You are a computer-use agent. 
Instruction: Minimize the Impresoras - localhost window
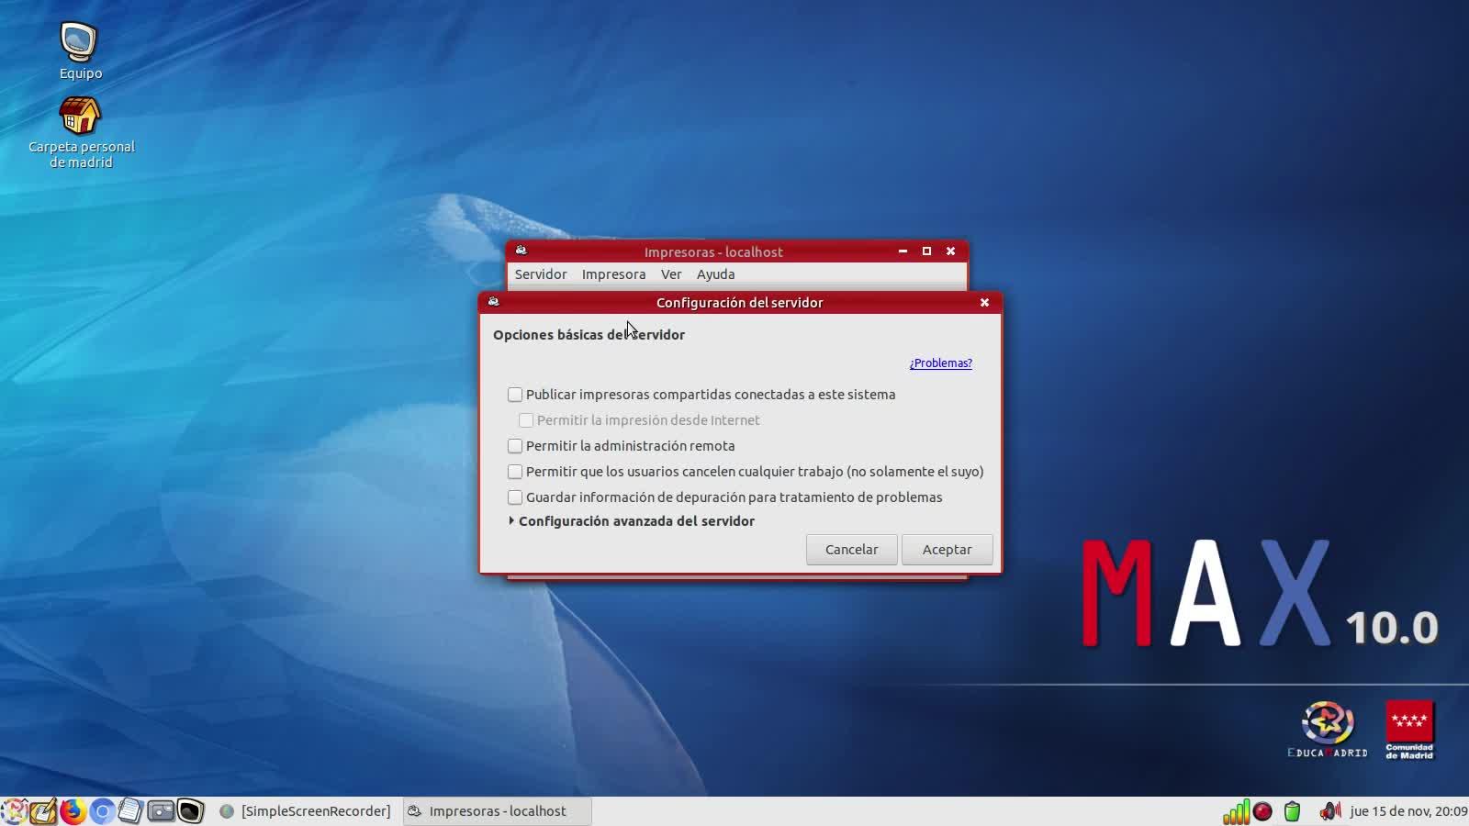click(903, 251)
